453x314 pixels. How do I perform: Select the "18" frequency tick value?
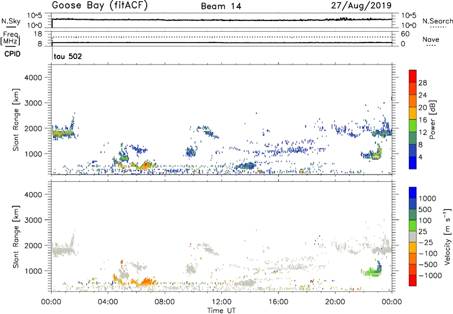point(38,34)
